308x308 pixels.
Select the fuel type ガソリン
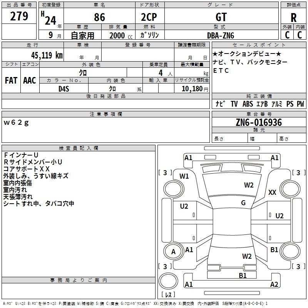click(149, 35)
